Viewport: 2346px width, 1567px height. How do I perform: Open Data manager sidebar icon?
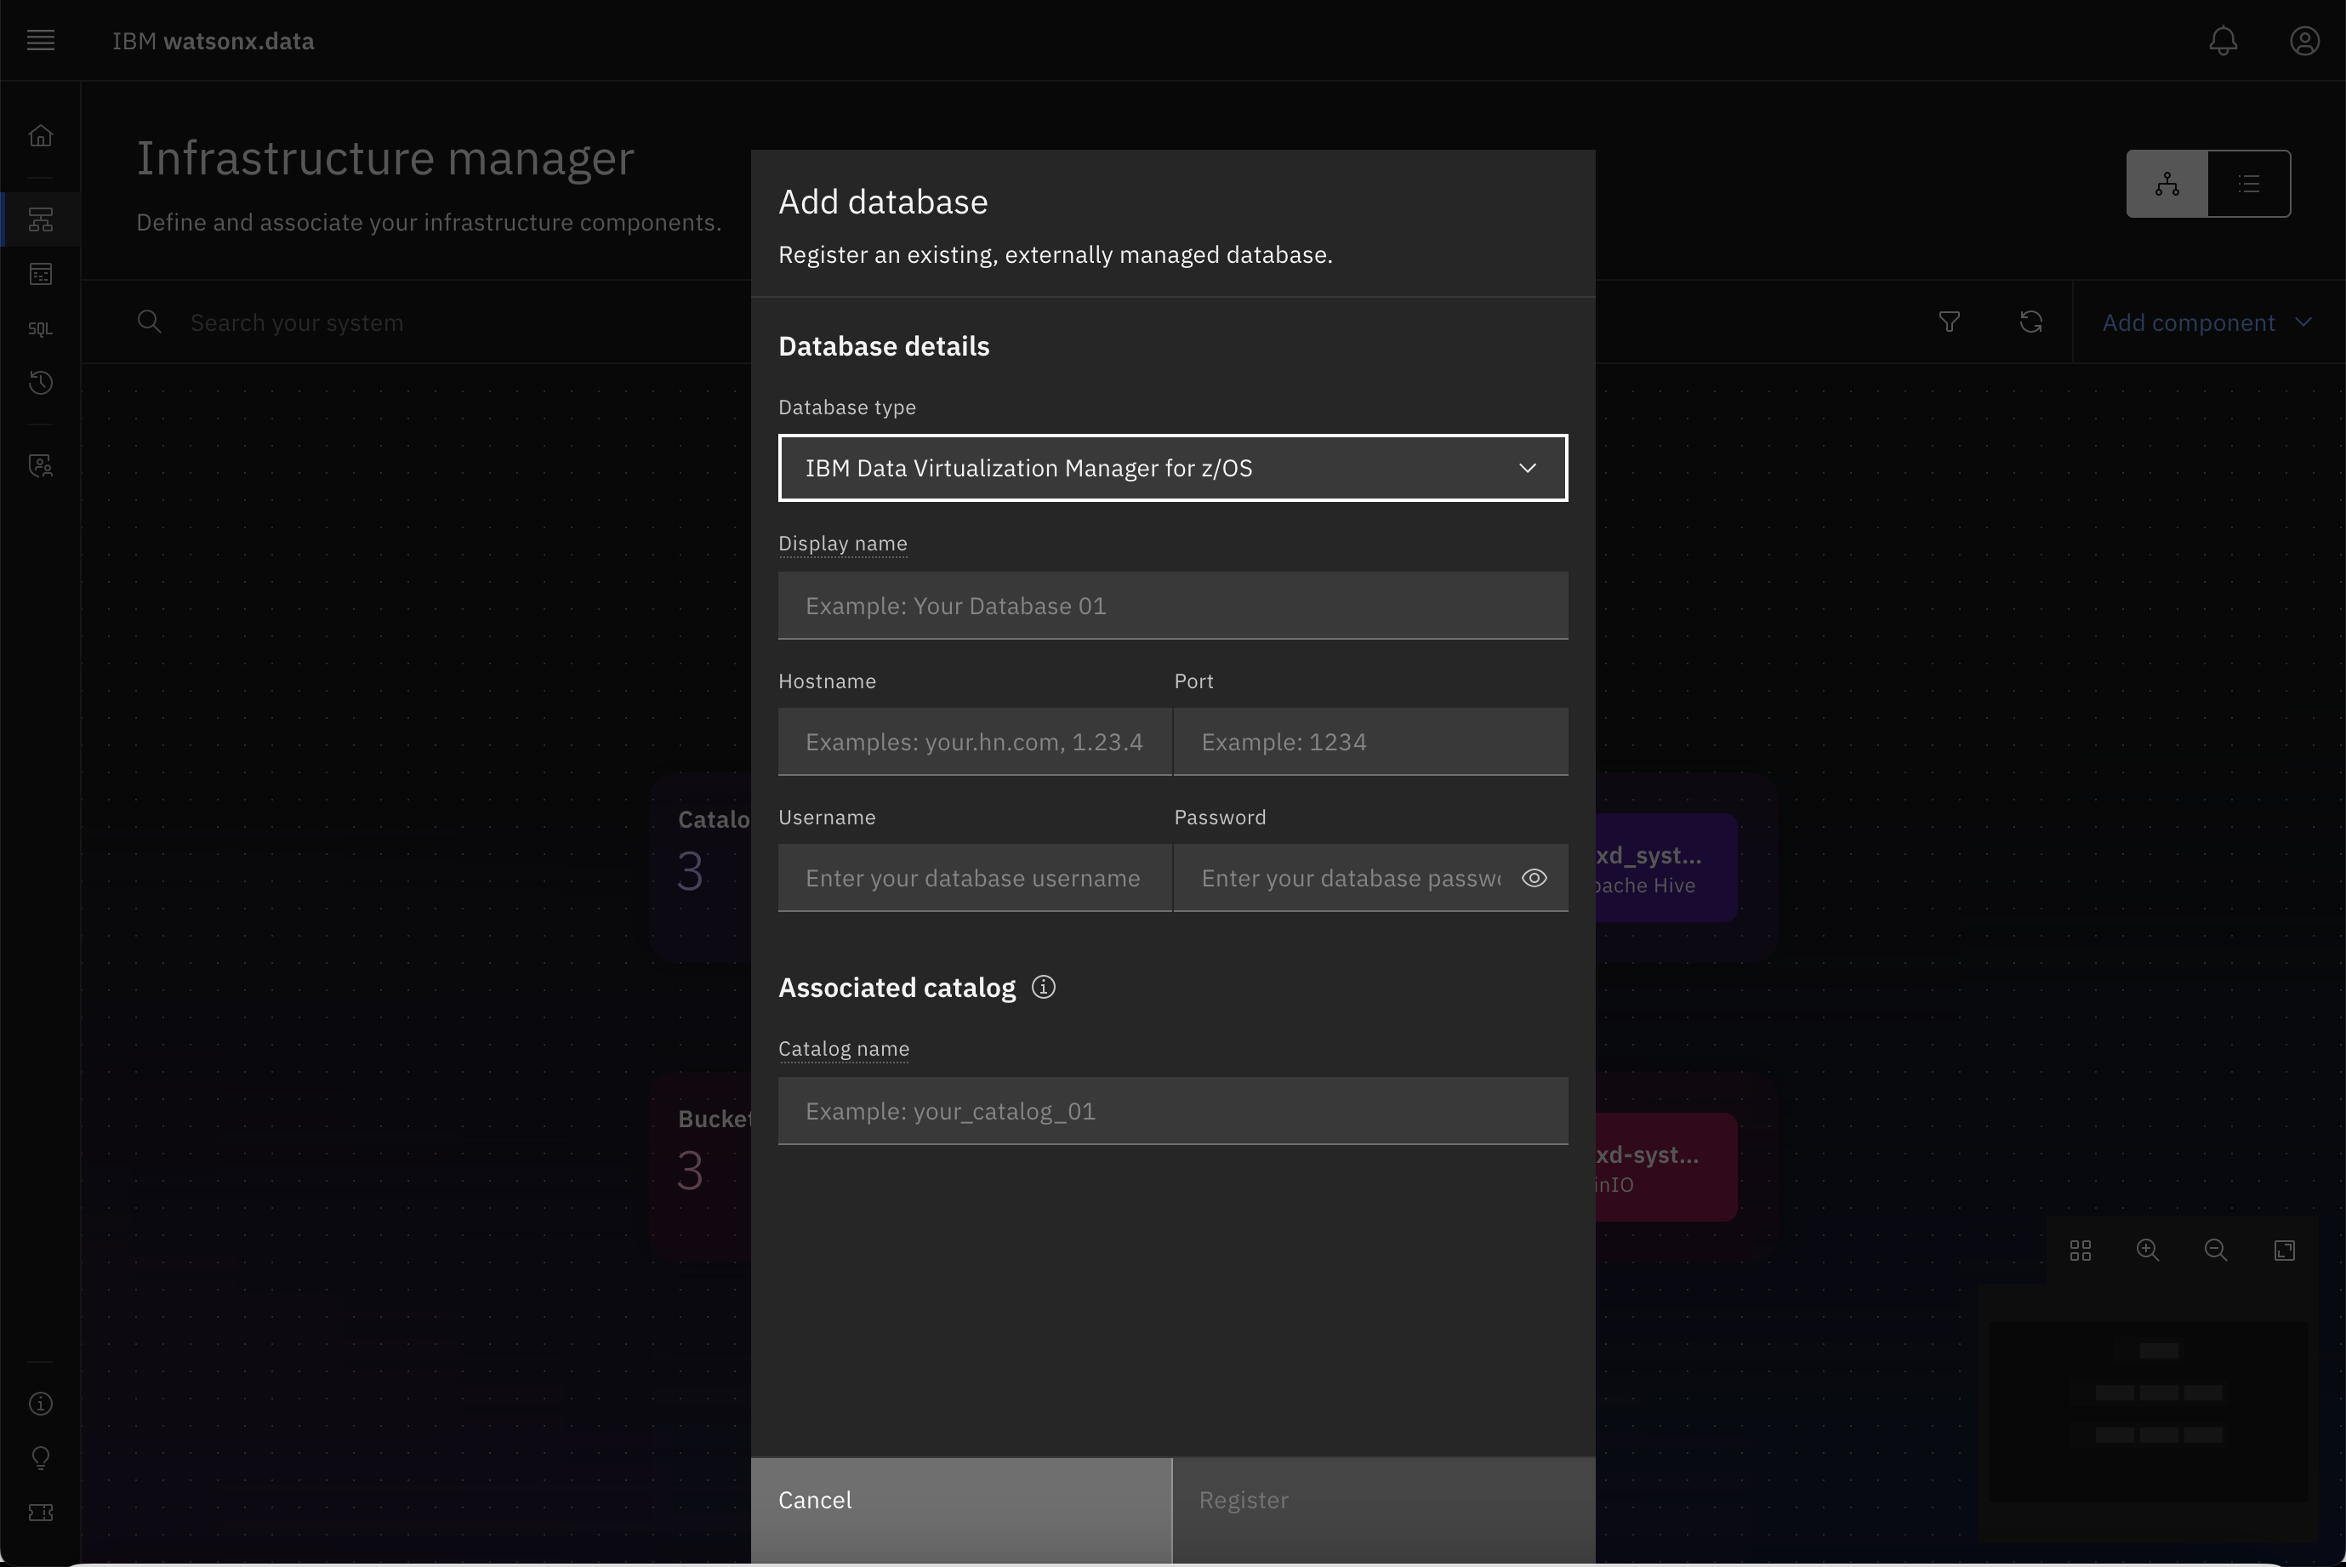(x=40, y=274)
